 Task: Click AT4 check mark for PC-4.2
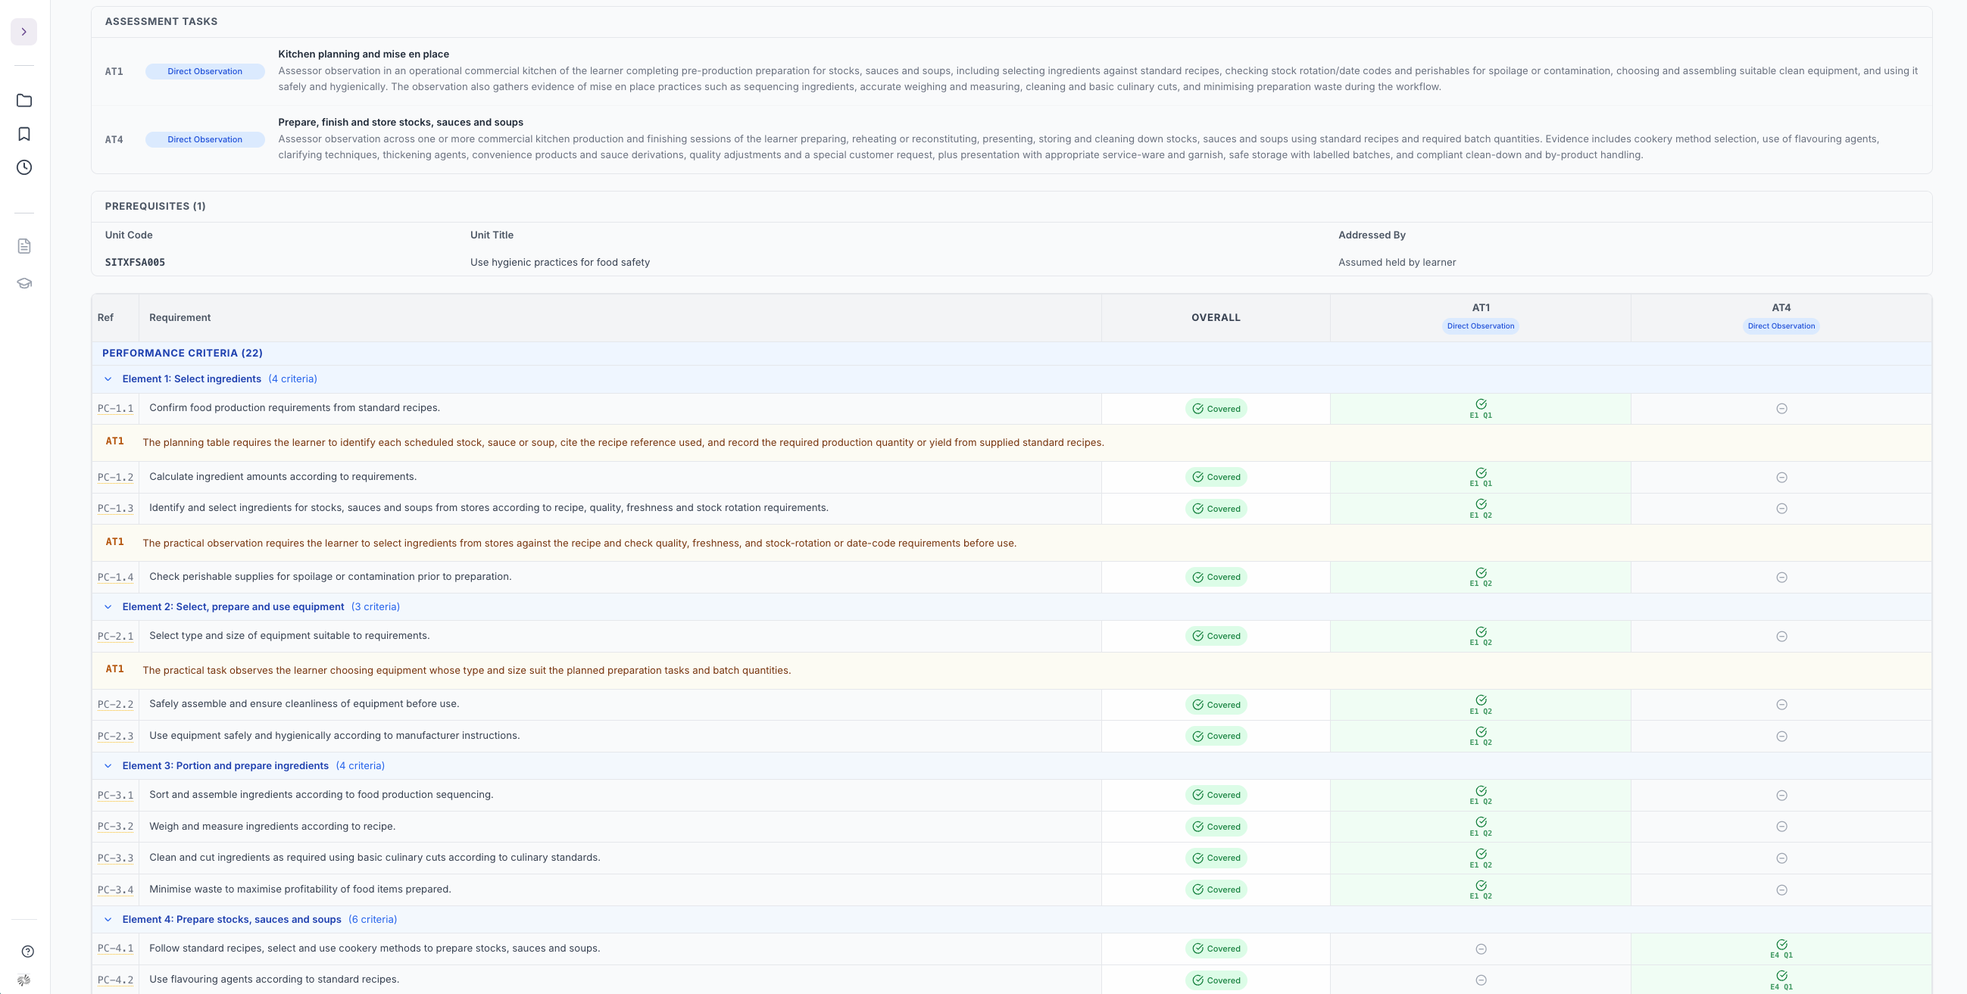(x=1781, y=977)
